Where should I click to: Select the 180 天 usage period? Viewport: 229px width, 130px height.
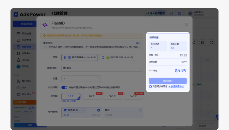pyautogui.click(x=113, y=96)
